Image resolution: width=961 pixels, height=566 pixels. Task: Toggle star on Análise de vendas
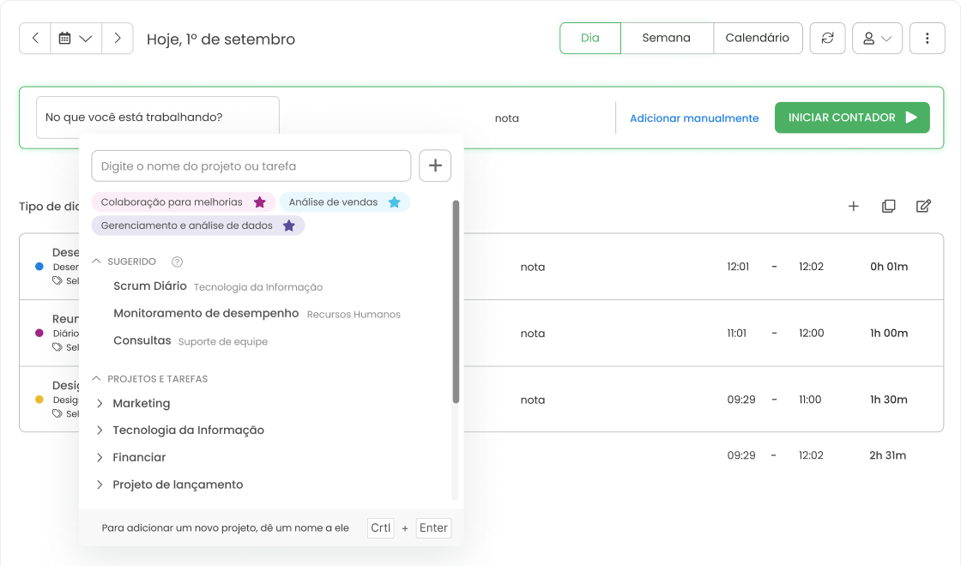tap(394, 202)
